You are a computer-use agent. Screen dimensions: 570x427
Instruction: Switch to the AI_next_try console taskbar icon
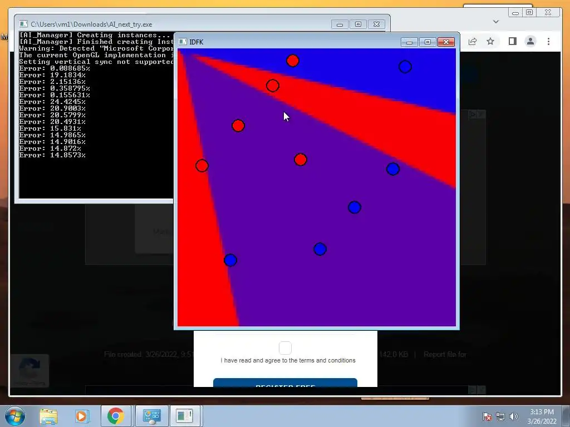tap(184, 416)
